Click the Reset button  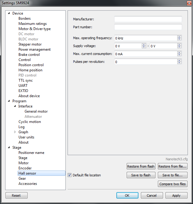16,195
